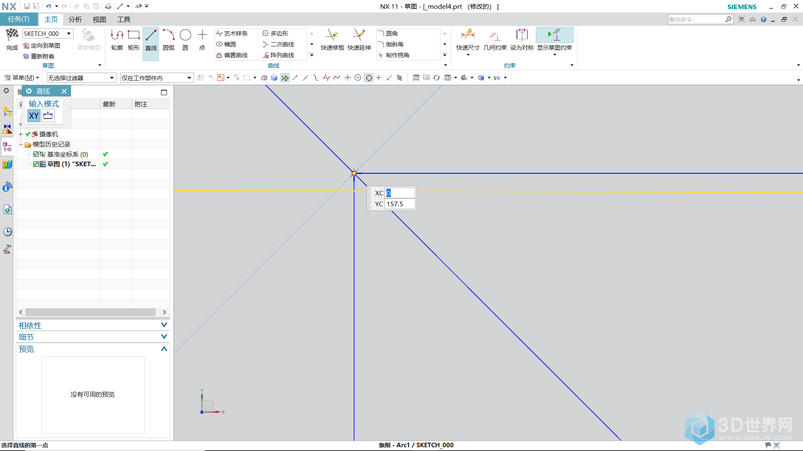Activate the Quick Trim (快速修剪) tool

(x=332, y=40)
